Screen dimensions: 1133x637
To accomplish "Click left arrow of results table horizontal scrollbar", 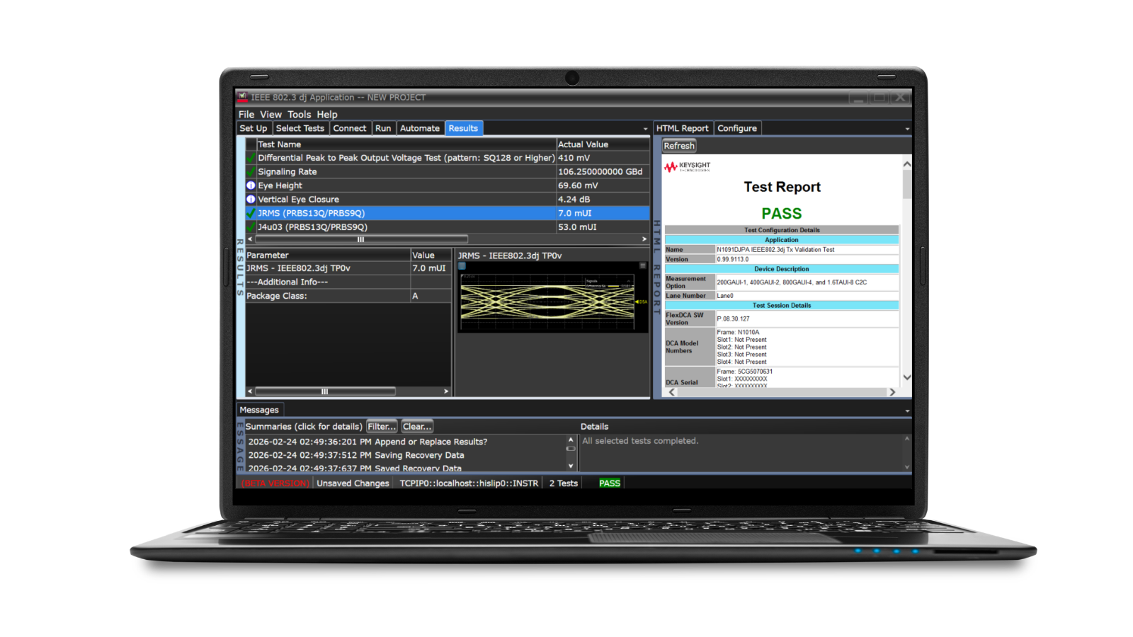I will [x=249, y=239].
